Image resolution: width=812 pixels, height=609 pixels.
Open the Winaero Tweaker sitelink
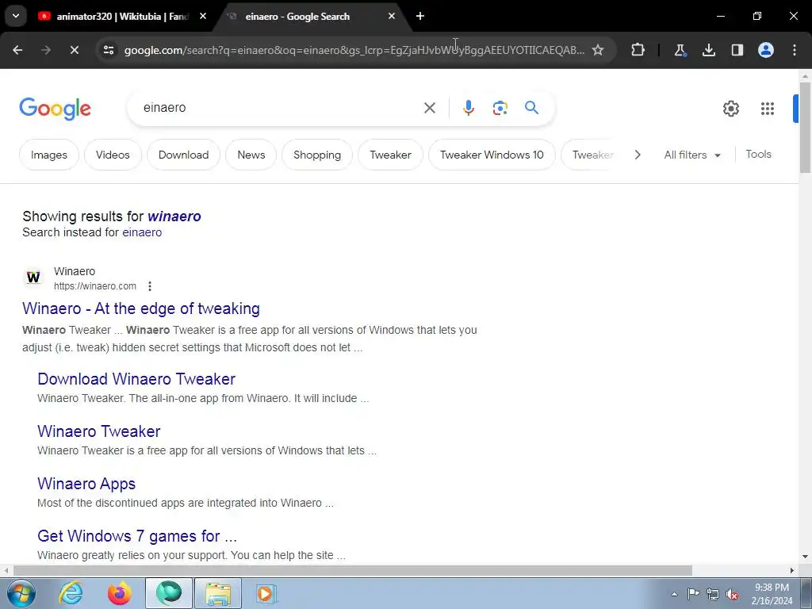(x=99, y=431)
